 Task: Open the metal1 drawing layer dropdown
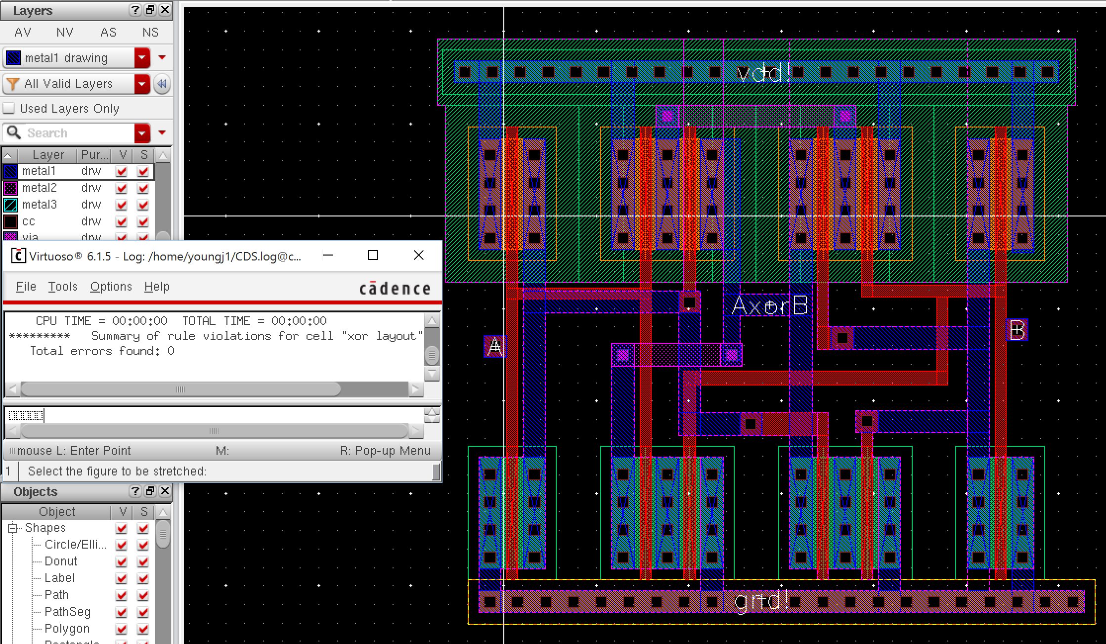click(142, 58)
